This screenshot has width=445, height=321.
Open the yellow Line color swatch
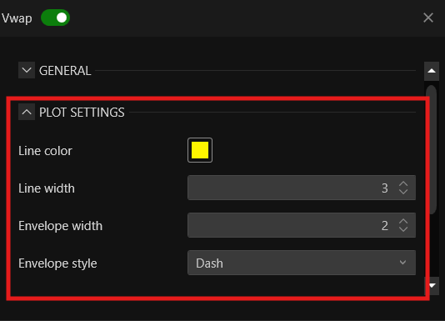point(200,150)
